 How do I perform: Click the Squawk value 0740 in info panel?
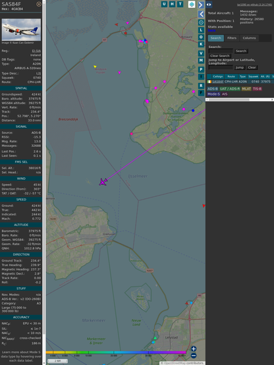(x=37, y=78)
